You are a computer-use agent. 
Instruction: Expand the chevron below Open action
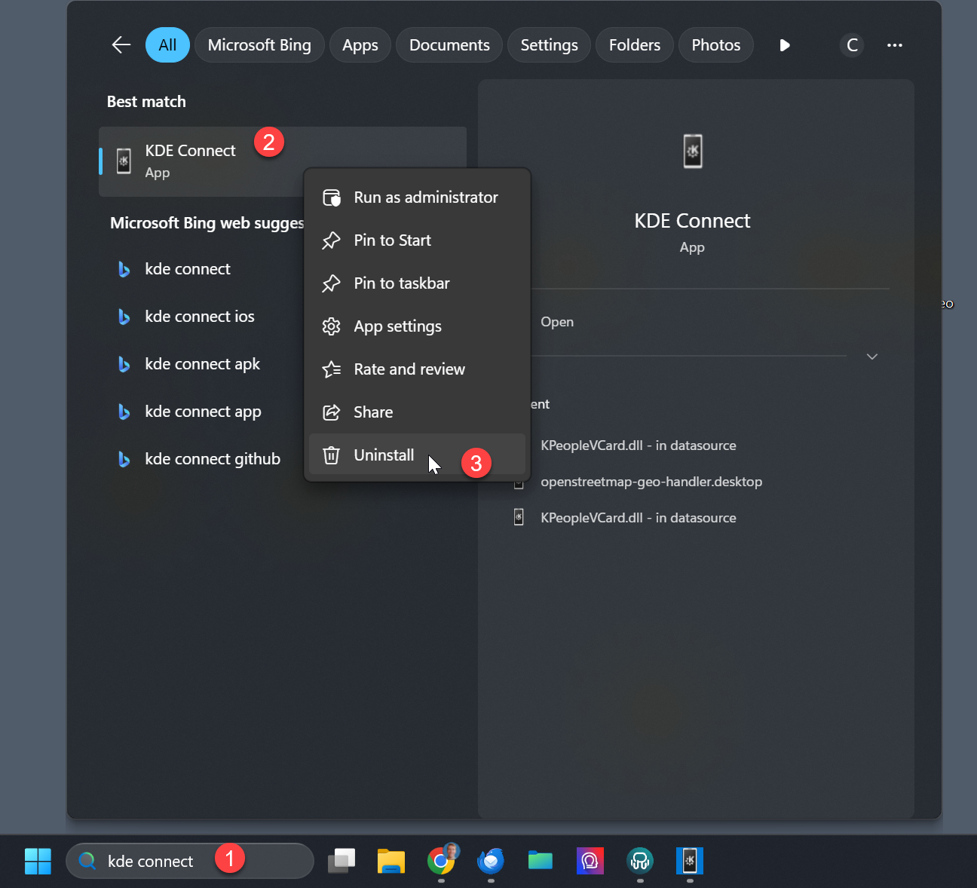pos(872,357)
